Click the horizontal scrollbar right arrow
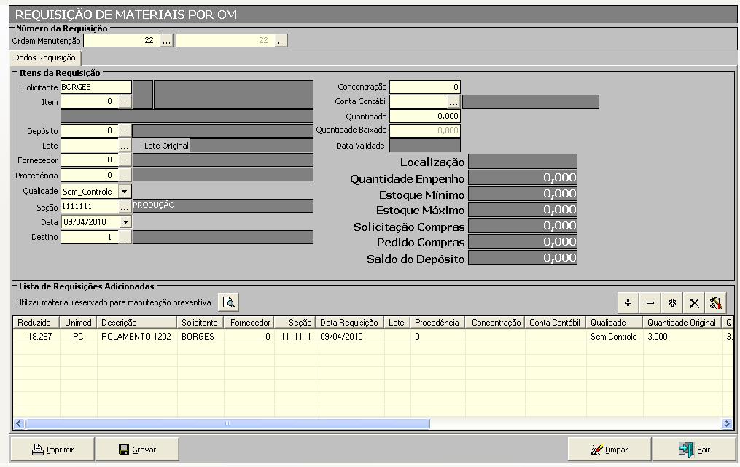This screenshot has width=740, height=467. (726, 423)
